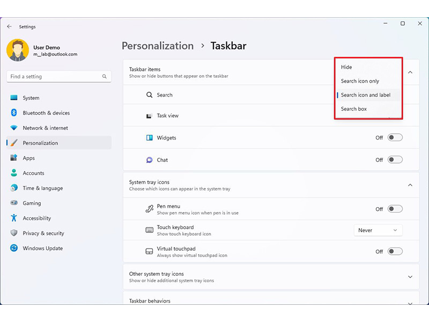Choose Search box option
The height and width of the screenshot is (322, 429).
354,109
